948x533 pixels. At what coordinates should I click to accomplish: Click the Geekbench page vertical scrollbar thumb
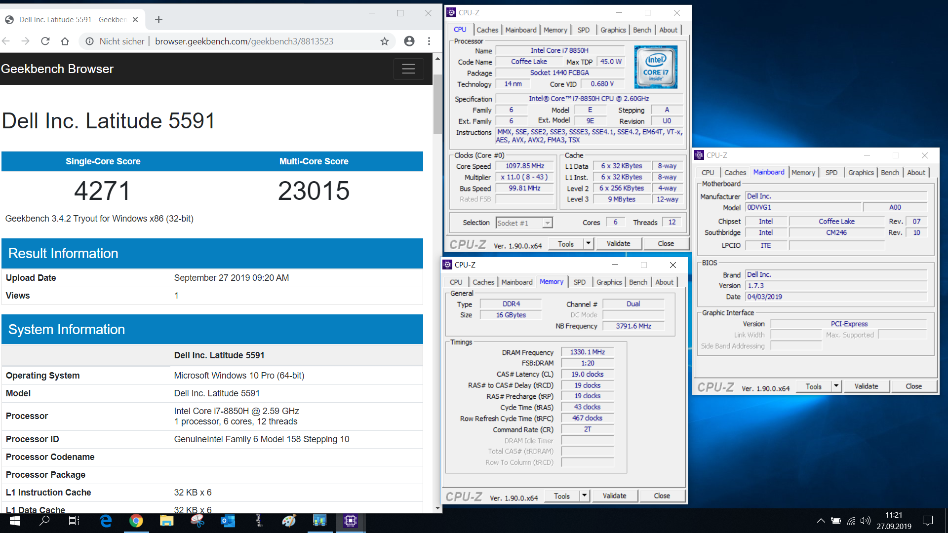[x=437, y=104]
